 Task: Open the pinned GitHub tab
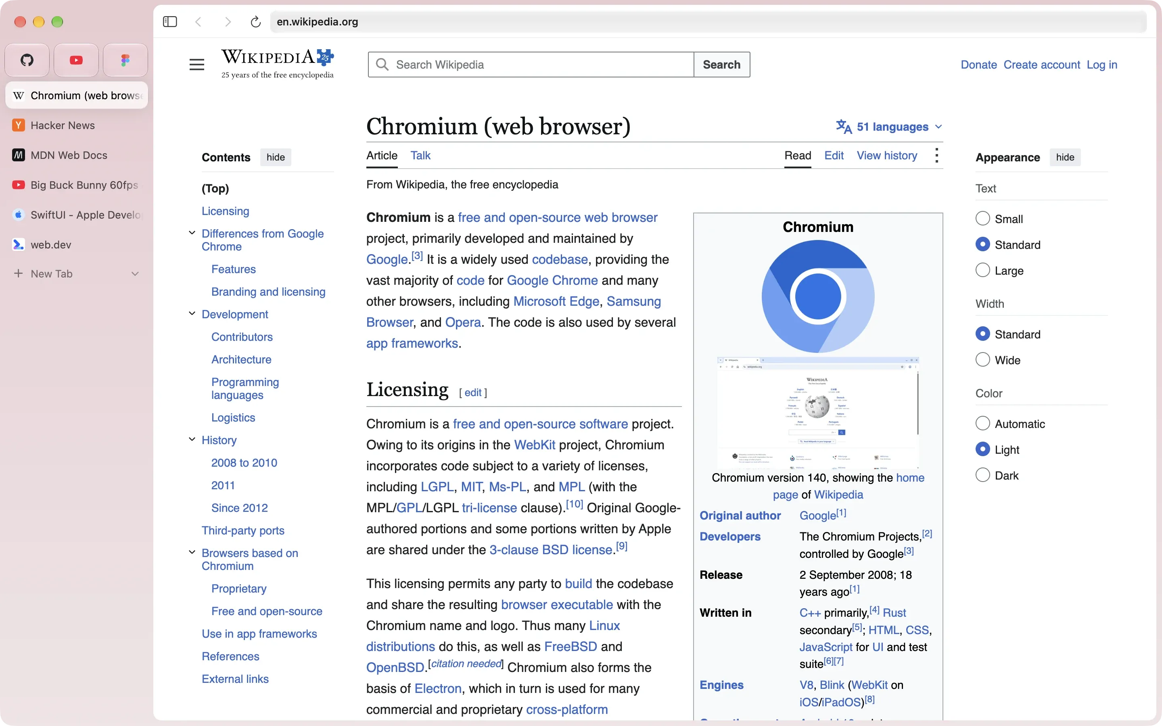(27, 60)
